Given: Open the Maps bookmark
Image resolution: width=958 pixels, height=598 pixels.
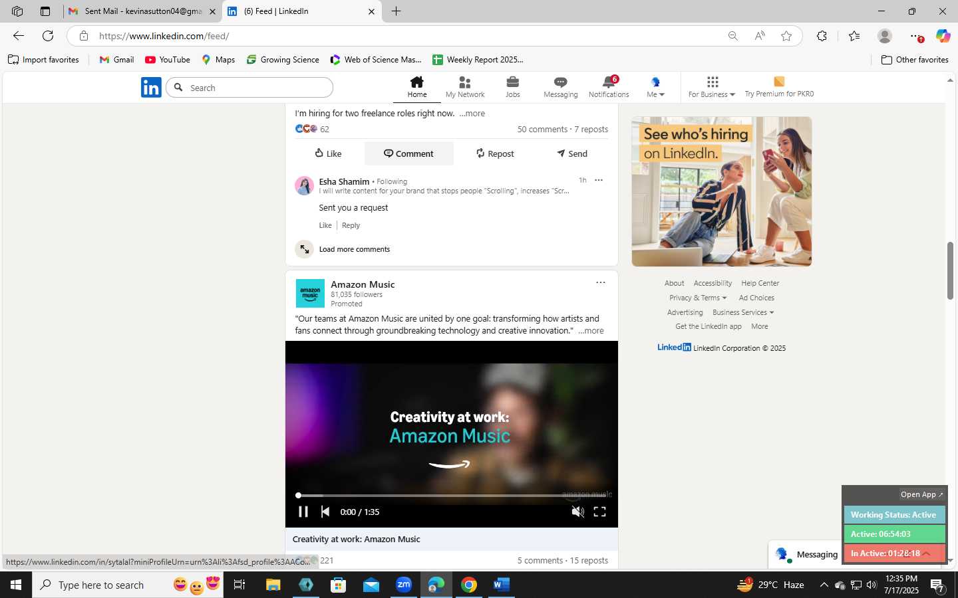Looking at the screenshot, I should 218,60.
